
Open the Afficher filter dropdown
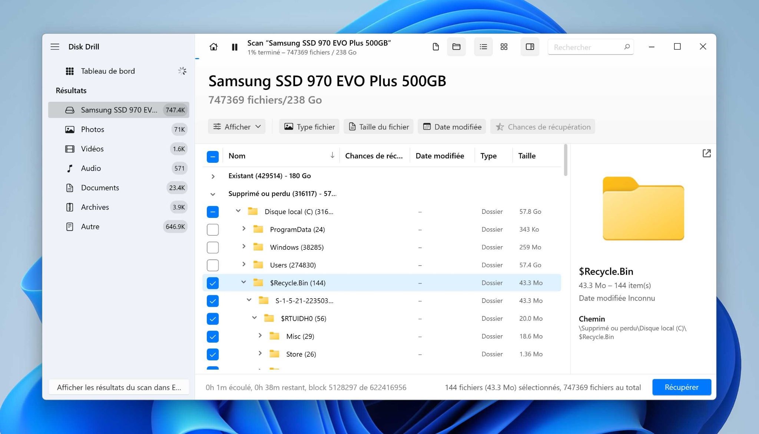point(236,127)
